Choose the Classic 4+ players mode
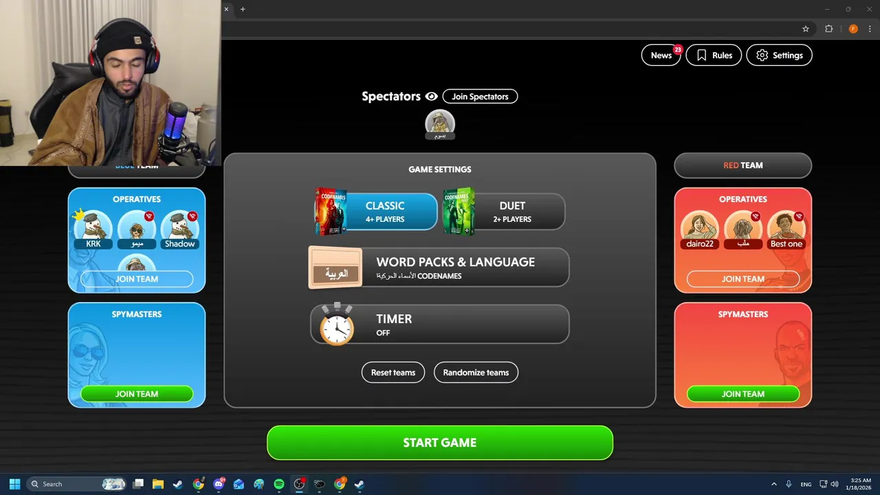 (x=376, y=212)
